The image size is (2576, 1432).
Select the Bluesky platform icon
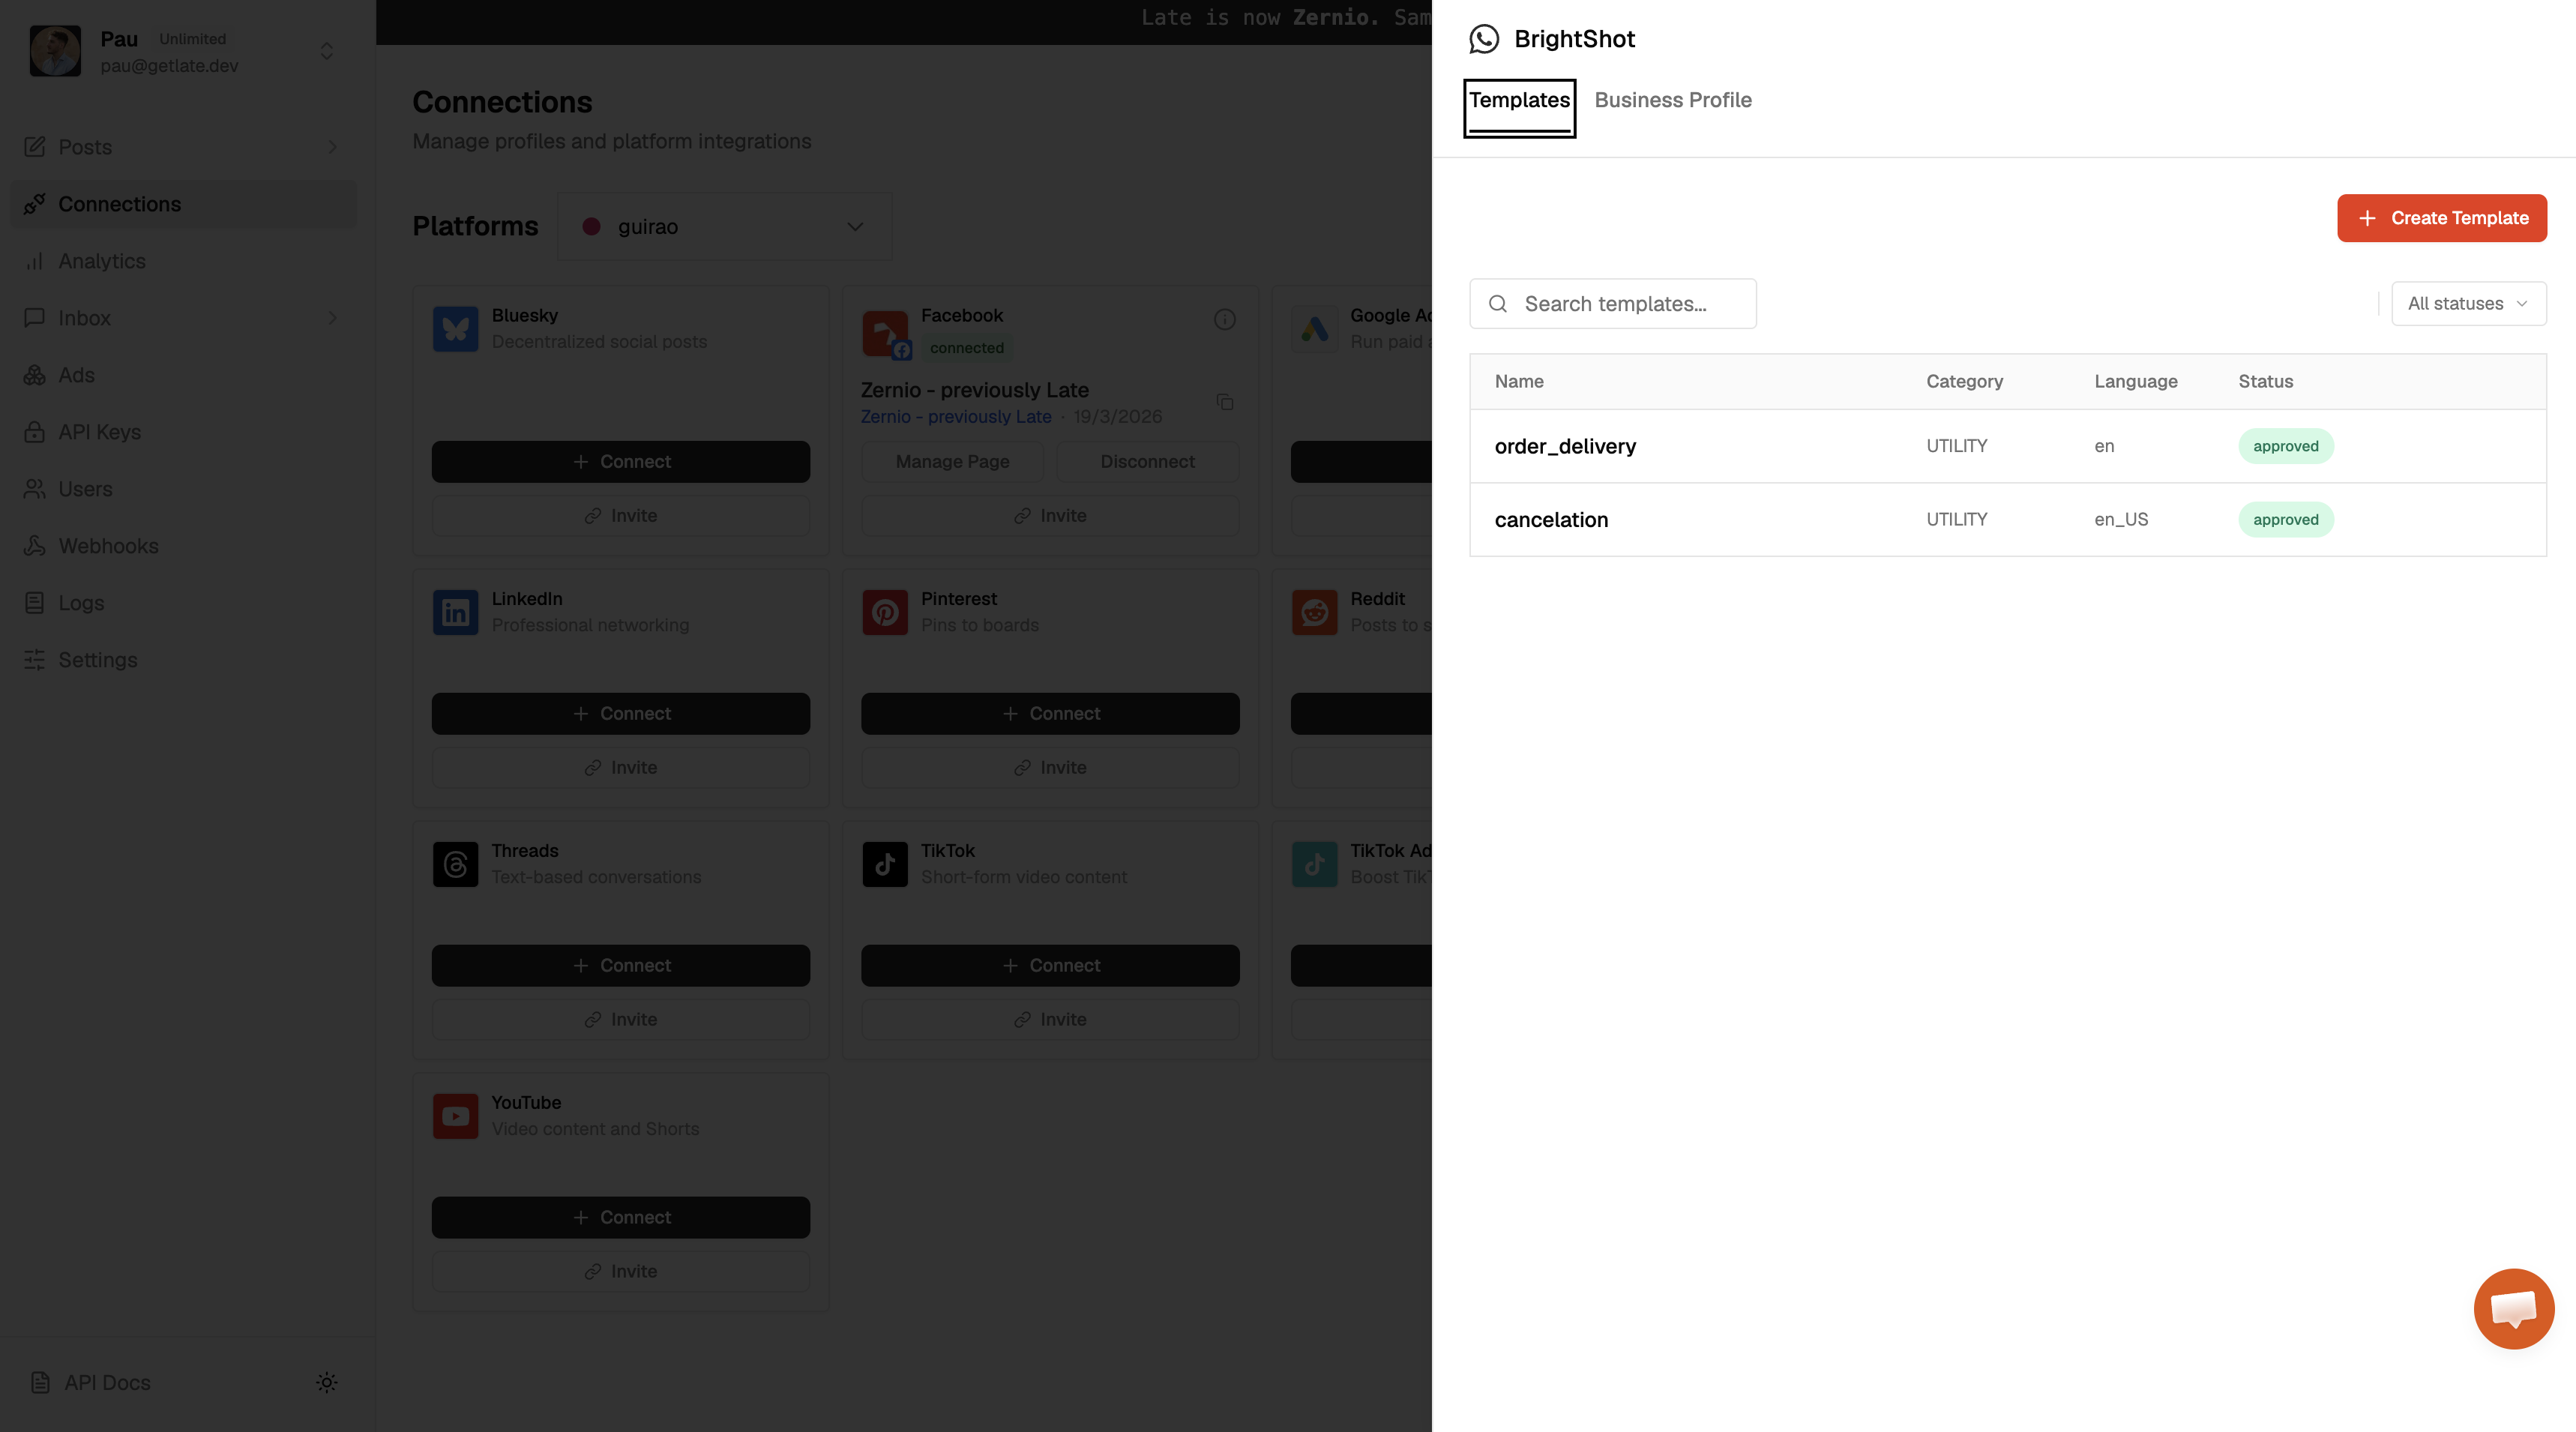pyautogui.click(x=456, y=329)
